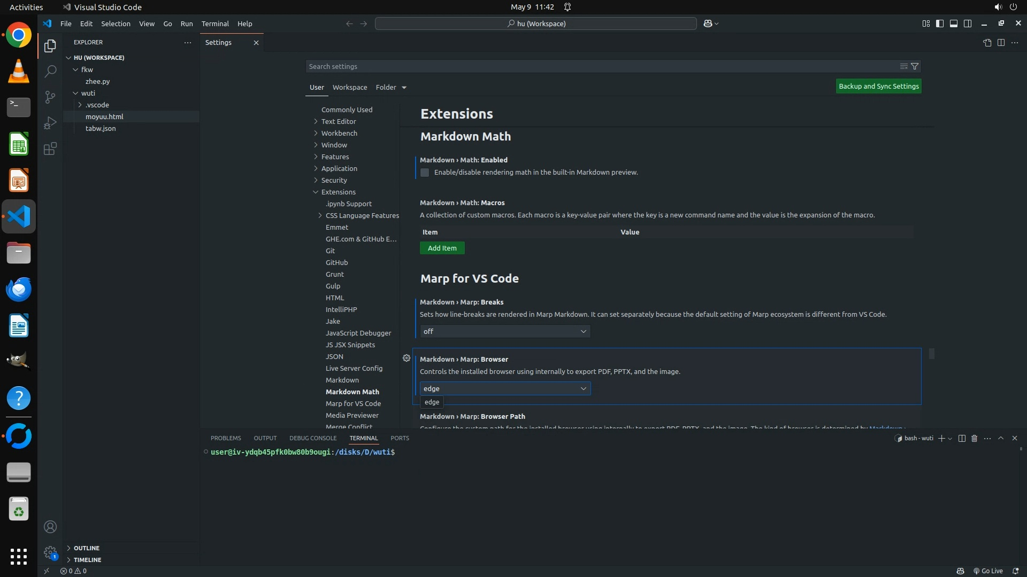Enable Markdown Math rendering checkbox
This screenshot has width=1027, height=577.
[x=425, y=173]
